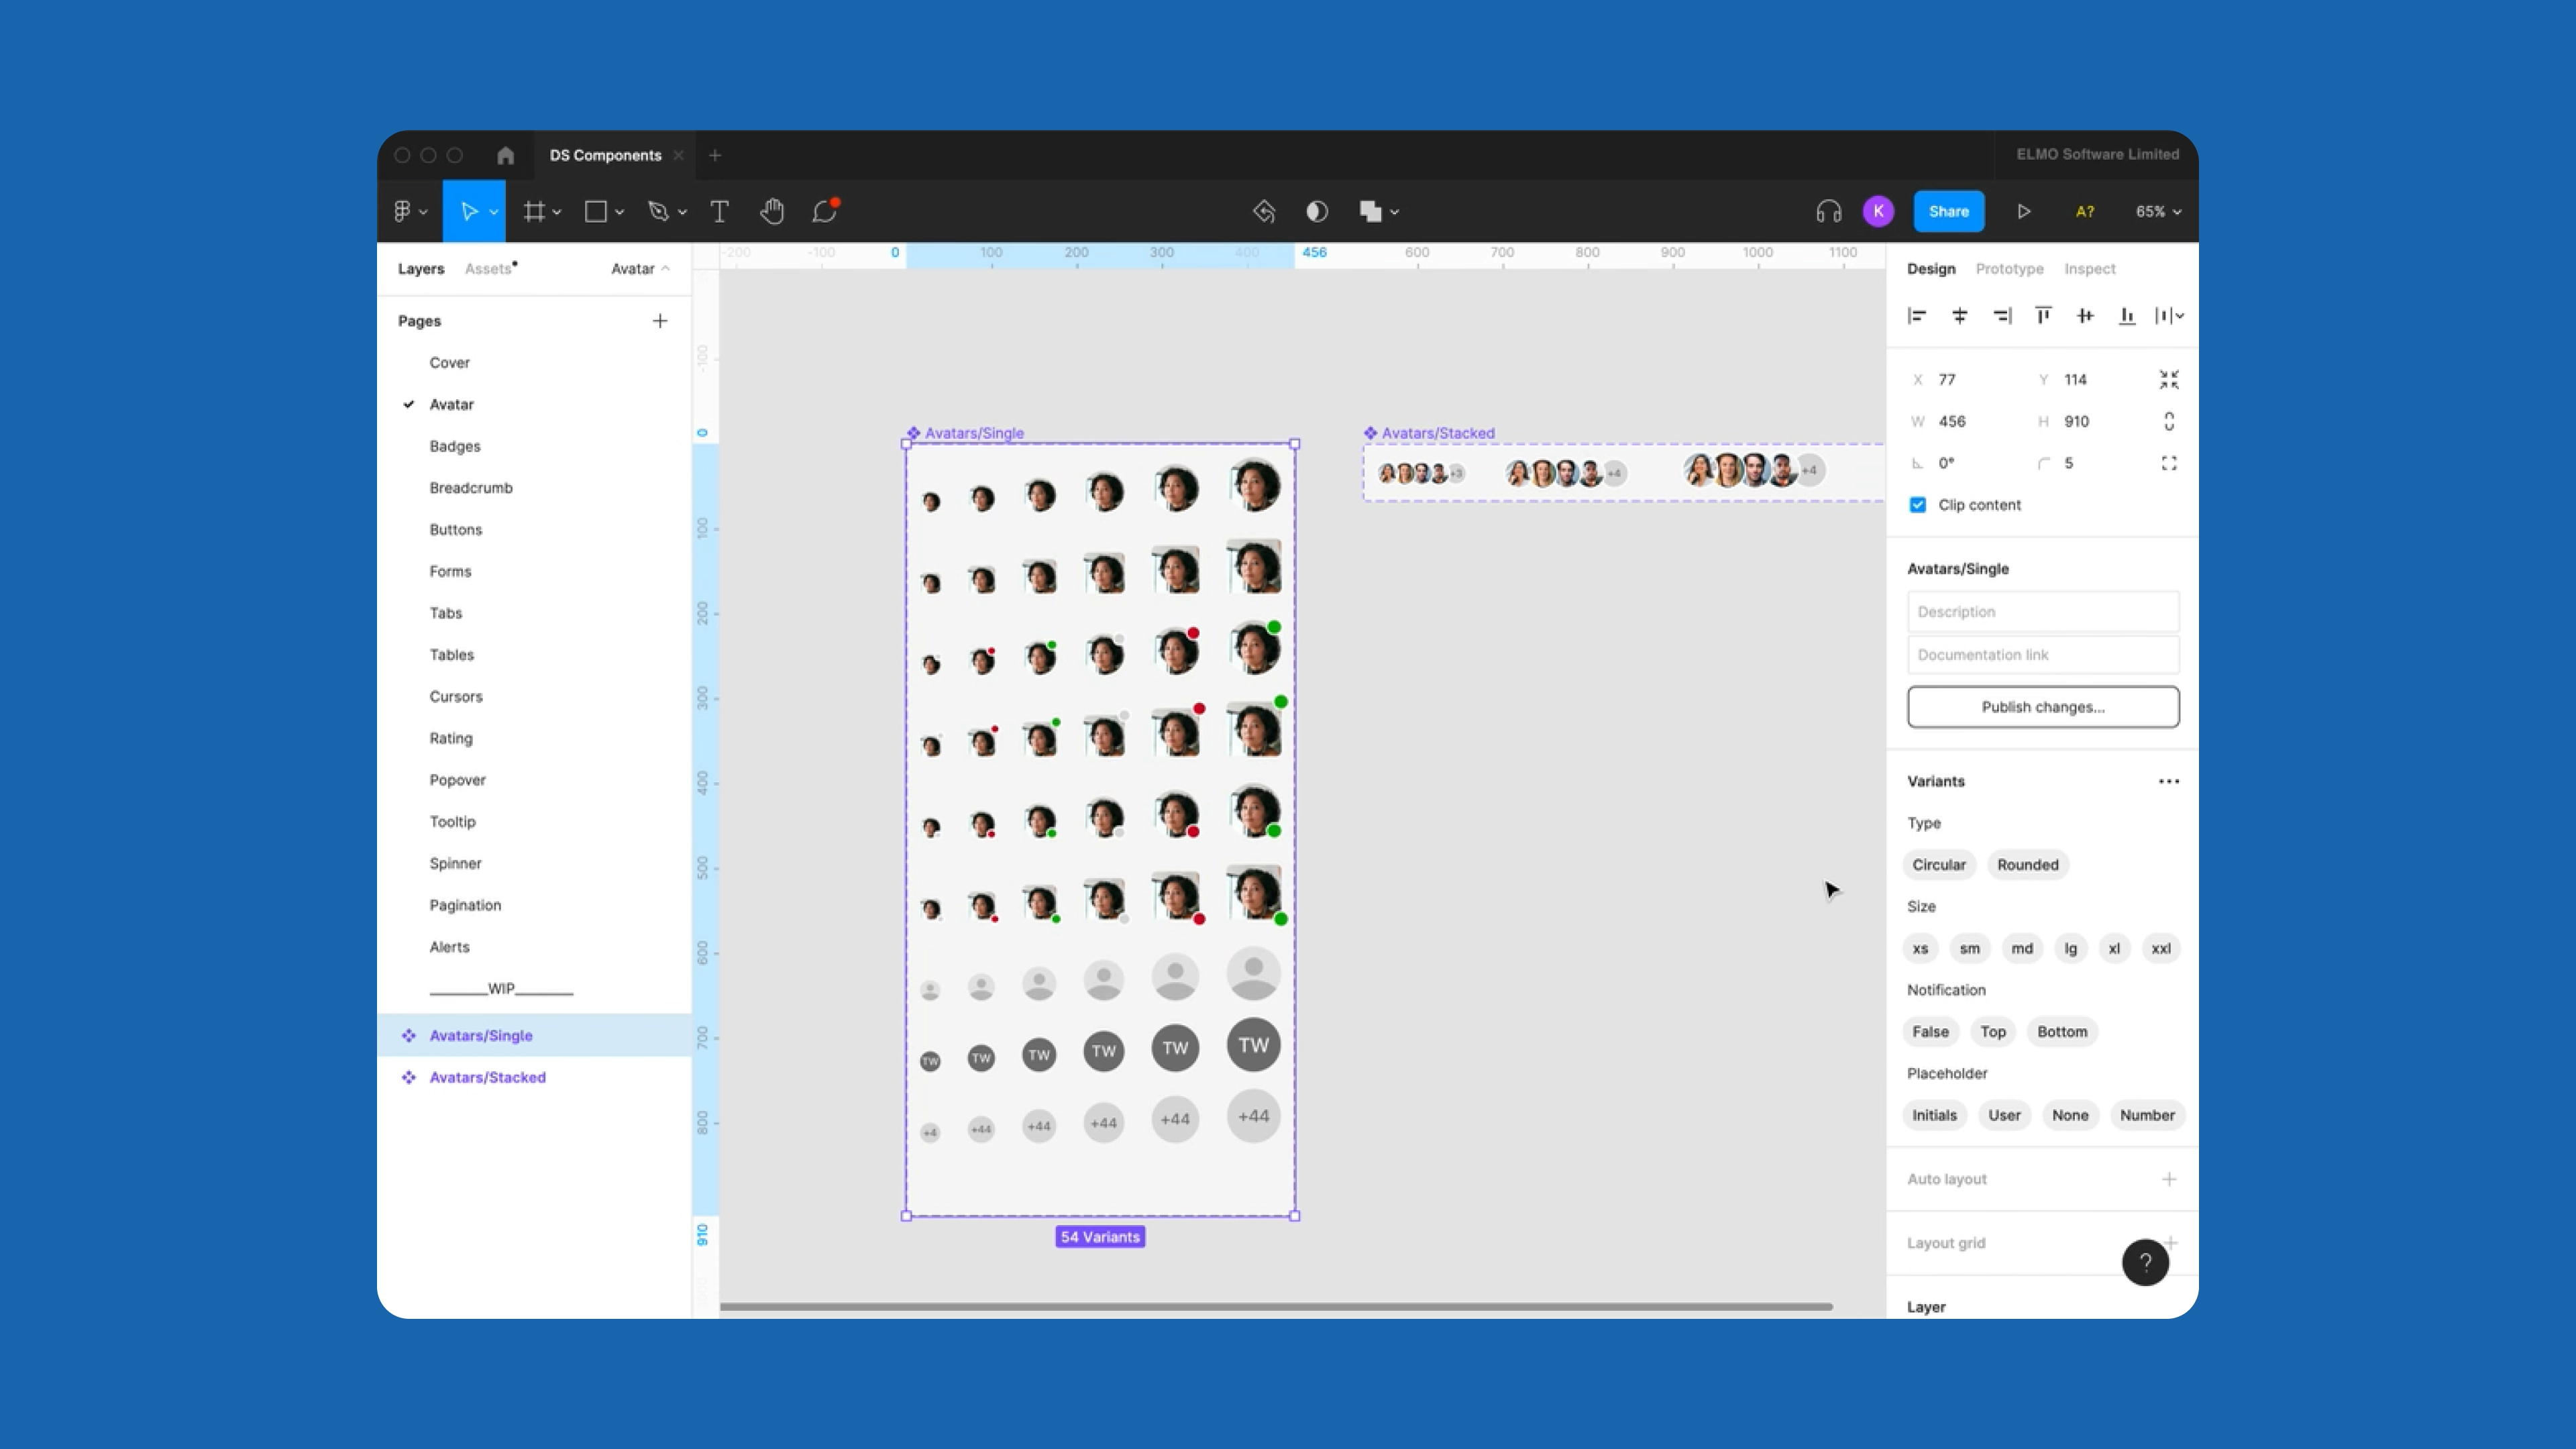The width and height of the screenshot is (2576, 1449).
Task: Open the Frame tool dropdown arrow
Action: pos(557,212)
